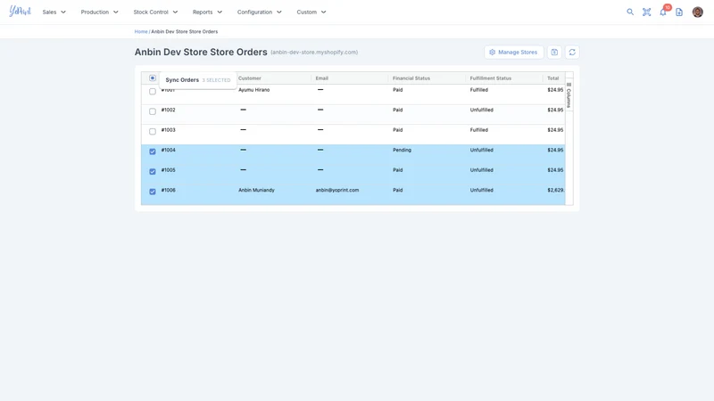714x401 pixels.
Task: Uncheck order #1006
Action: pos(153,192)
